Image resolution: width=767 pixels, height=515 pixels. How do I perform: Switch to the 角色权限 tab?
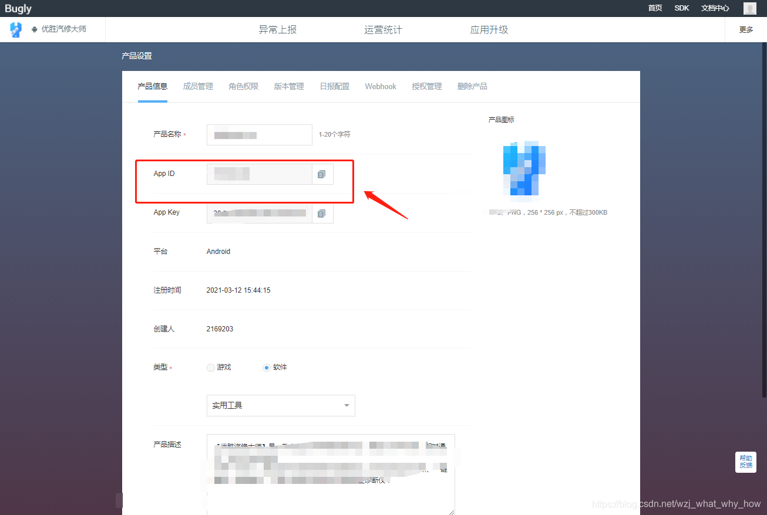point(244,86)
